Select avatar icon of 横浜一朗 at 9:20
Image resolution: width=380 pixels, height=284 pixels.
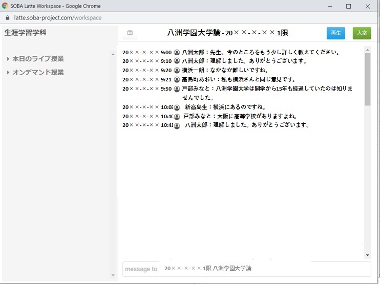[177, 70]
